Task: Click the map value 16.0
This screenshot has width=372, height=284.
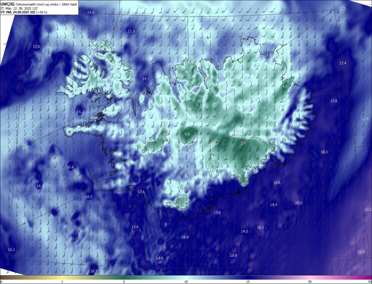Action: point(89,197)
